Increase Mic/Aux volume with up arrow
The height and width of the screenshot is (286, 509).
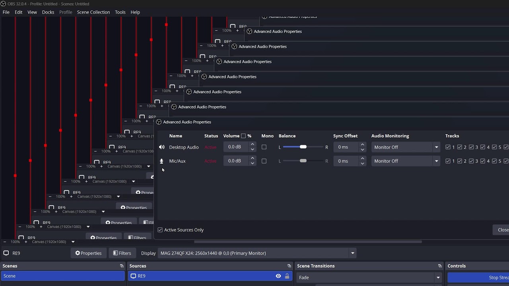pyautogui.click(x=253, y=158)
